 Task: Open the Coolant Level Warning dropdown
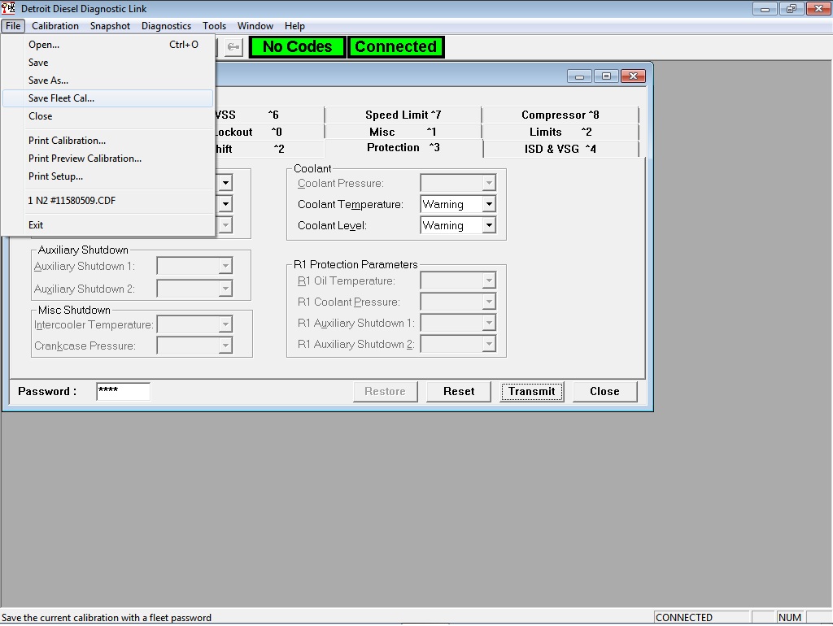490,225
